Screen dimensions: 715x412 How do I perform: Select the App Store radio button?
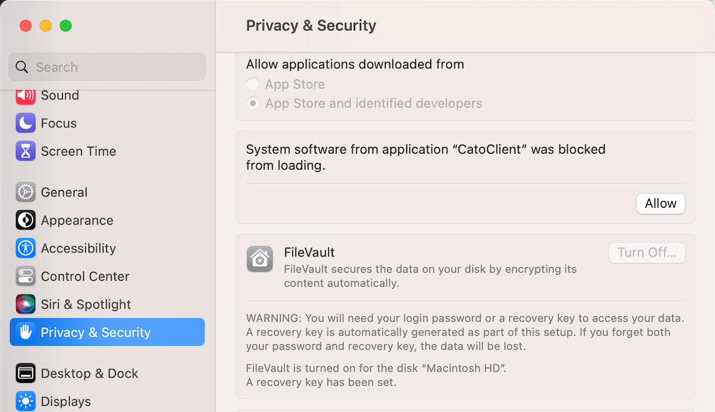253,85
